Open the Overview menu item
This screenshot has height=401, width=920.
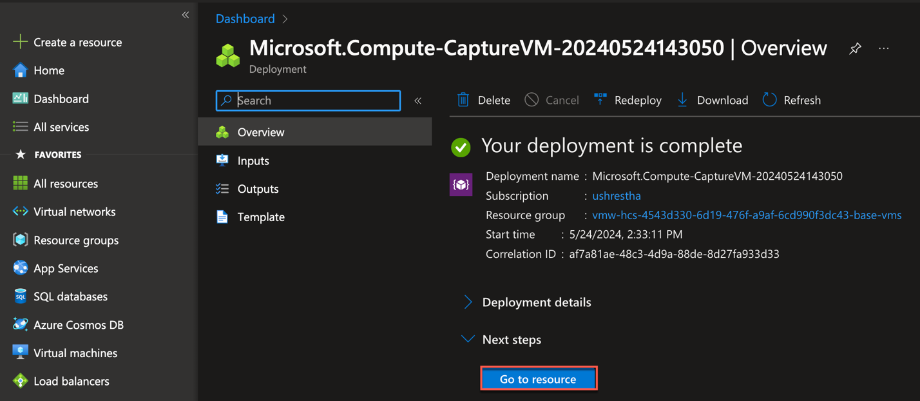tap(315, 132)
